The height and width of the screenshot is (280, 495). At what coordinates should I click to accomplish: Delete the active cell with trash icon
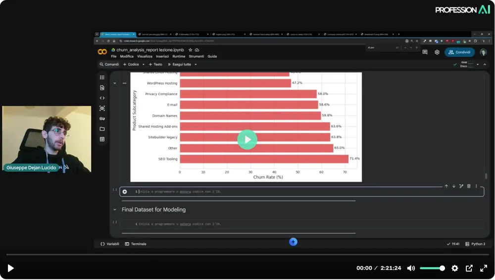click(469, 186)
